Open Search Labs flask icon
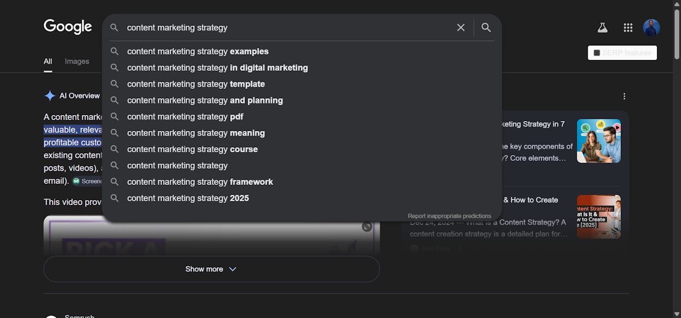 602,27
